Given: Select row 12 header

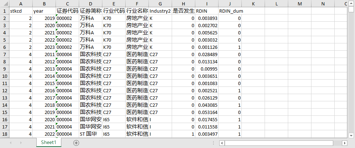Looking at the screenshot, I should click(4, 90).
